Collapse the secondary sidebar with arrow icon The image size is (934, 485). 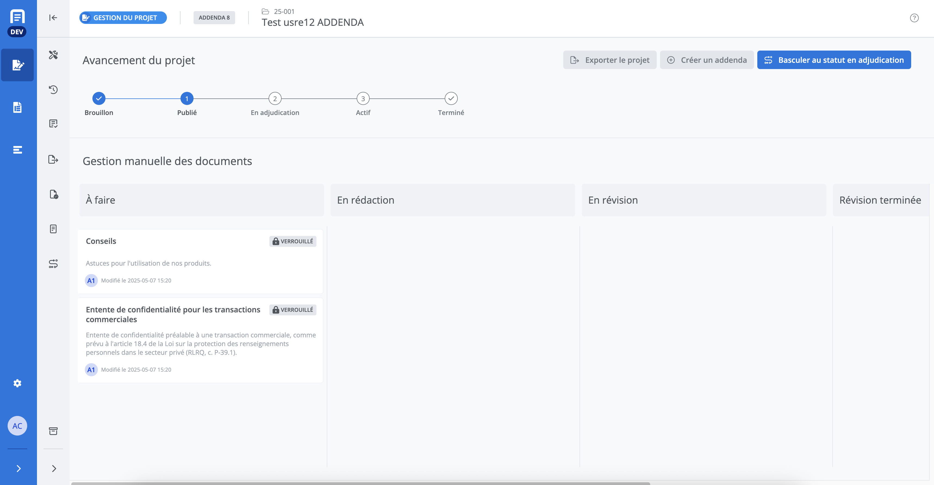point(53,18)
